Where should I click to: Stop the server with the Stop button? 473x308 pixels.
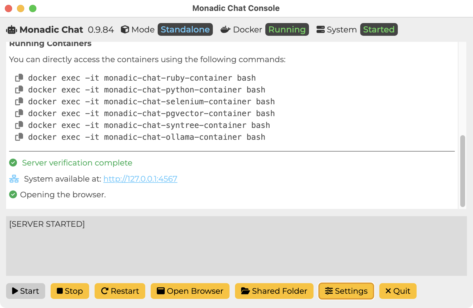[70, 291]
